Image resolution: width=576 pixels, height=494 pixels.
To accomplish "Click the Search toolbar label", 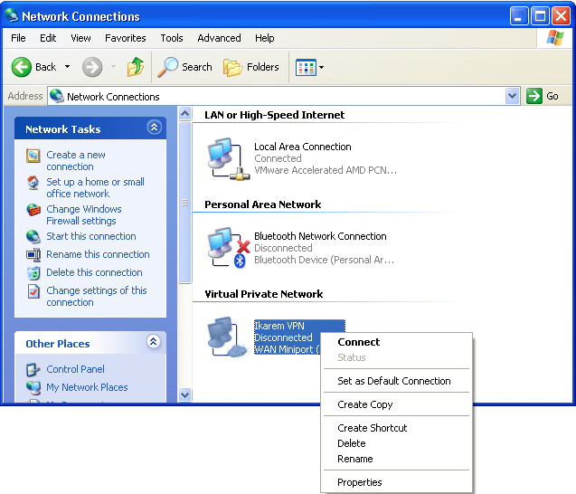I will [x=197, y=67].
